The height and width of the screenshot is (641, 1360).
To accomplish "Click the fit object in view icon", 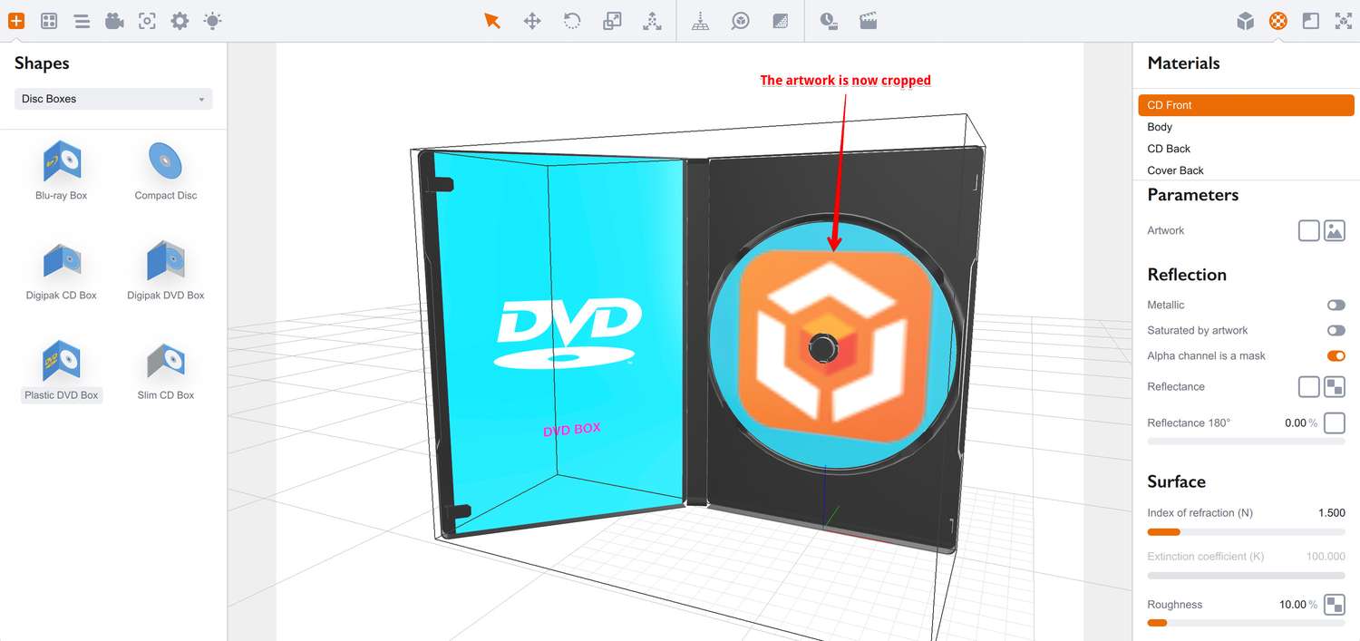I will pyautogui.click(x=741, y=20).
